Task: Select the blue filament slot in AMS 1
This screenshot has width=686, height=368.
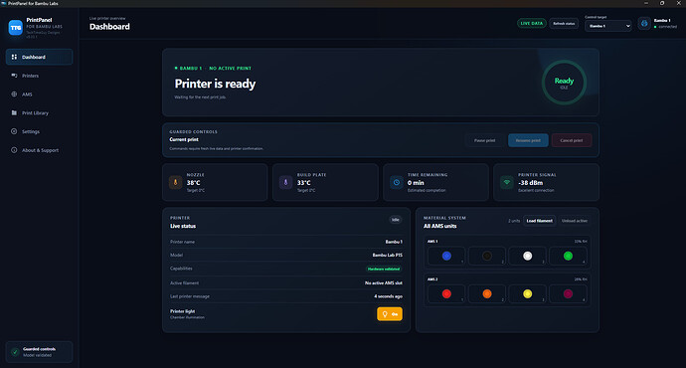Action: tap(446, 256)
